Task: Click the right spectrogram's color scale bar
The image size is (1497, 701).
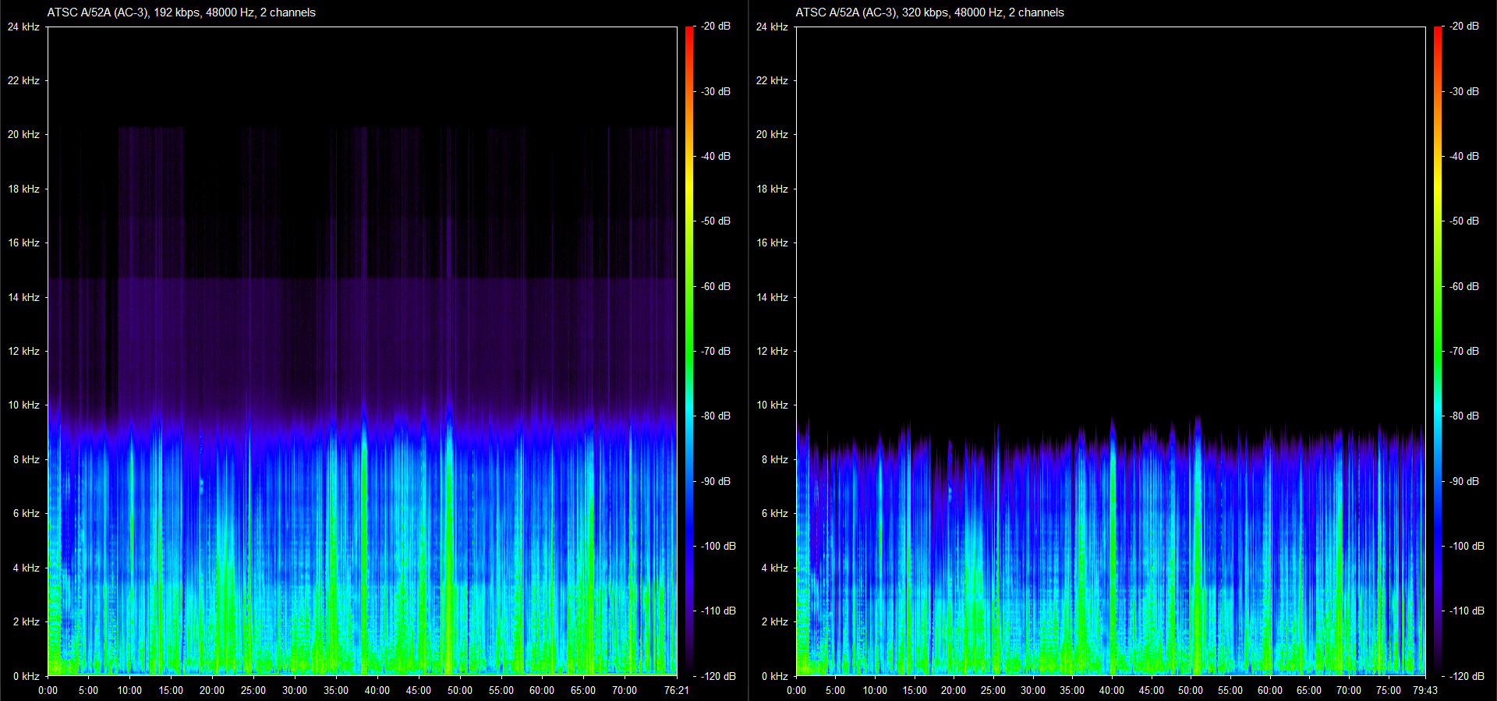Action: click(1438, 351)
